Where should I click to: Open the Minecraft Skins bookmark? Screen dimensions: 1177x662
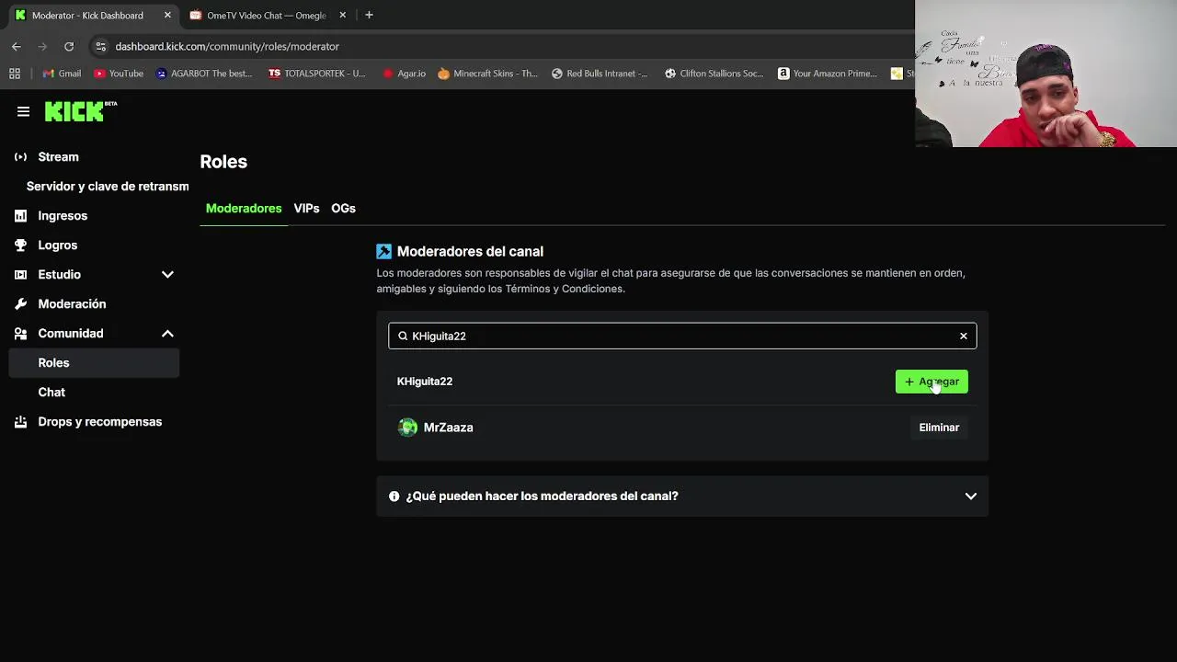click(487, 74)
